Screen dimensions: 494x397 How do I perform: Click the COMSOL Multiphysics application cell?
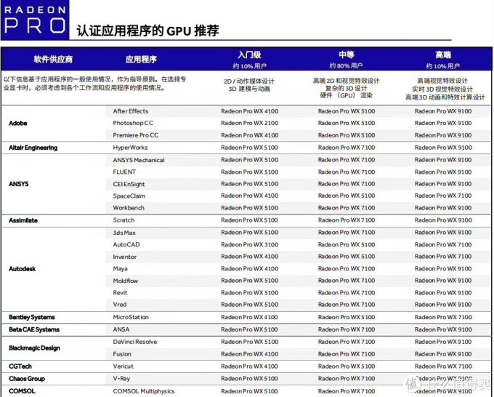point(143,391)
